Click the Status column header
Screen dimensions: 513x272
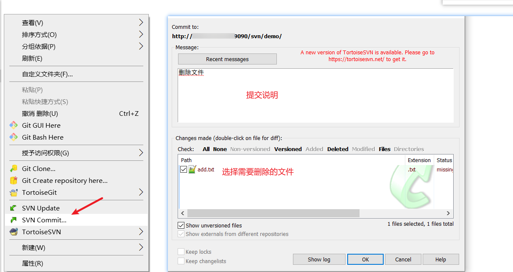pyautogui.click(x=444, y=160)
